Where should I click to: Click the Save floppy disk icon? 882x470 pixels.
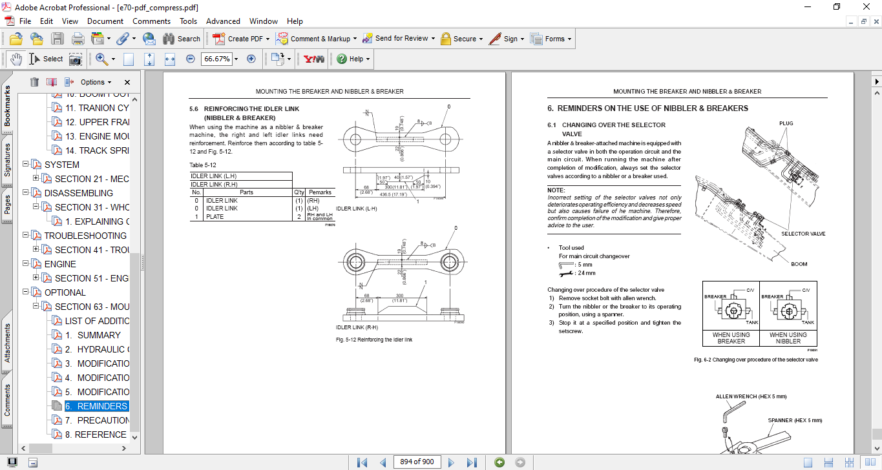[58, 39]
